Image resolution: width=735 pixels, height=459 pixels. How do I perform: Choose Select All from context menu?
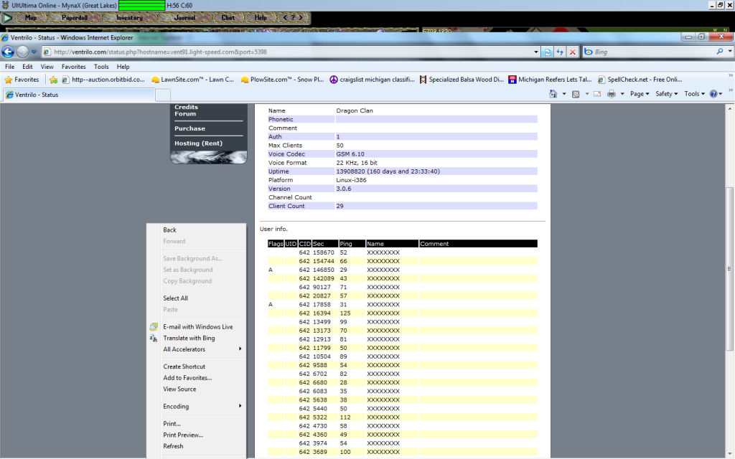click(197, 298)
